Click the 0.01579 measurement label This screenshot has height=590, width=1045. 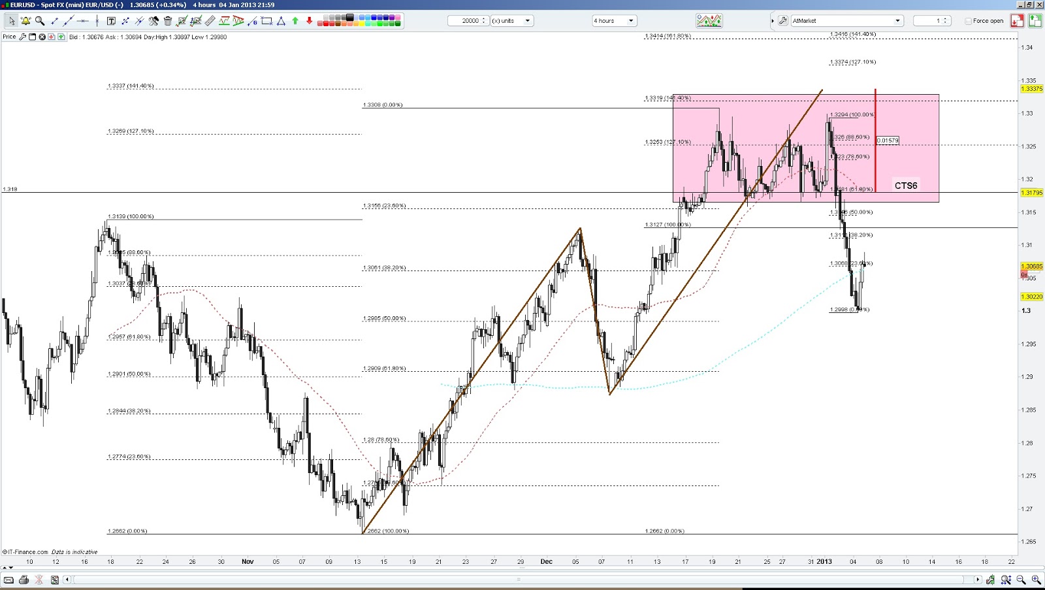[888, 140]
